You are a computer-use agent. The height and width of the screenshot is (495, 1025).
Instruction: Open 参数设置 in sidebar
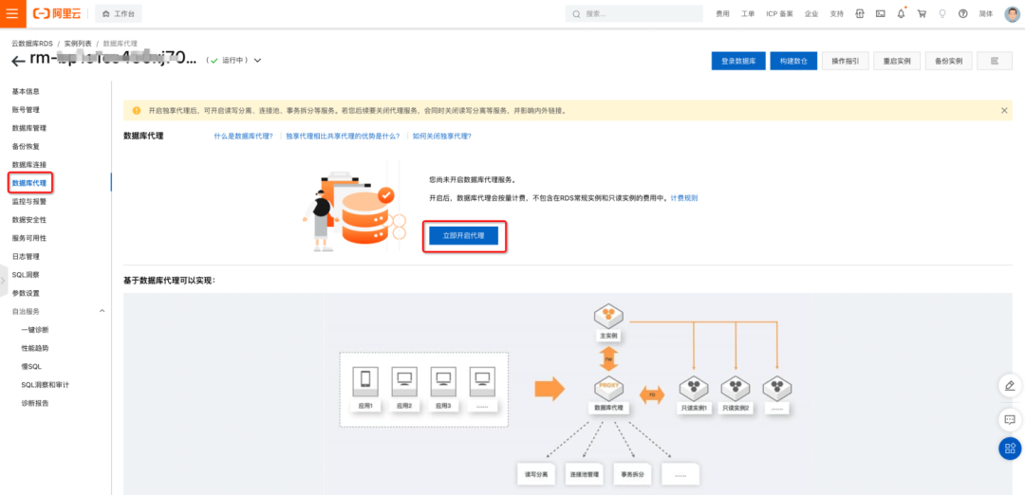point(27,293)
